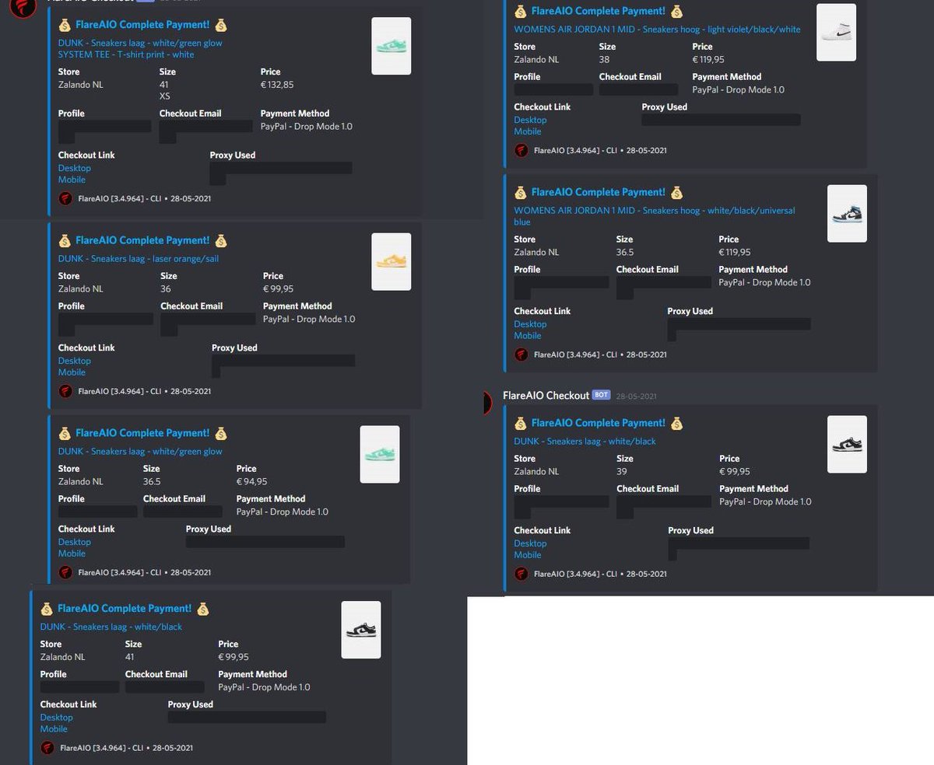View black Dunk thumbnail in size 41 order

click(x=361, y=630)
